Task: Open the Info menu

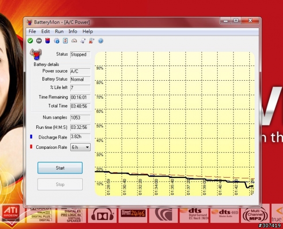Action: (x=73, y=31)
